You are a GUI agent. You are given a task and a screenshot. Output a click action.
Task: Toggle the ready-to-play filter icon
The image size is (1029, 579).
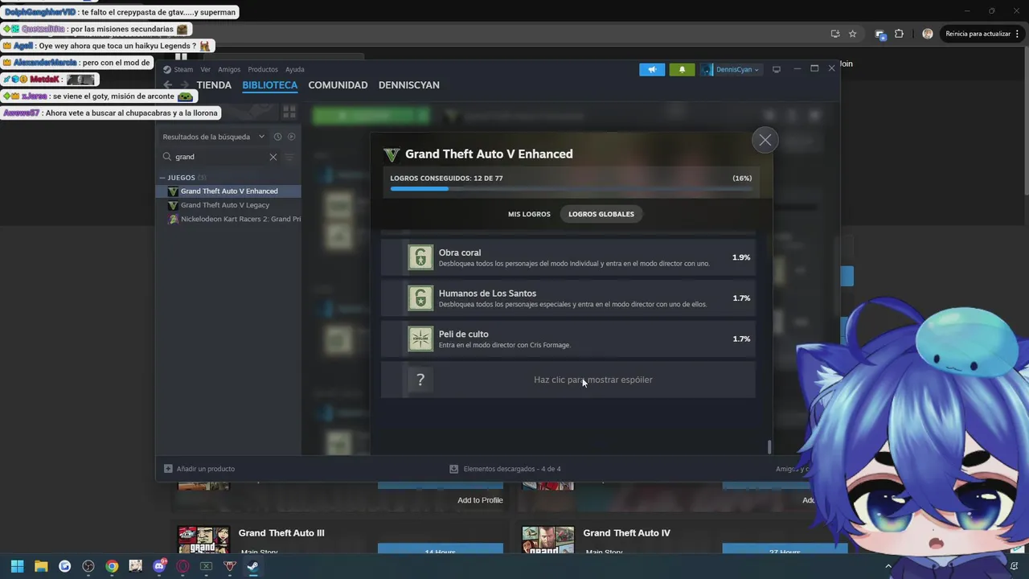pos(291,137)
